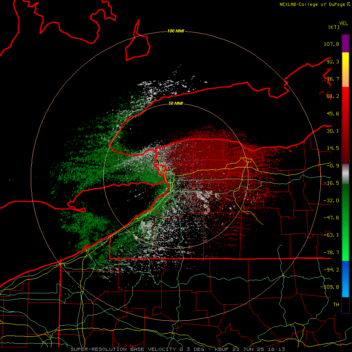
Task: Click the [KT] units label
Action: click(334, 27)
